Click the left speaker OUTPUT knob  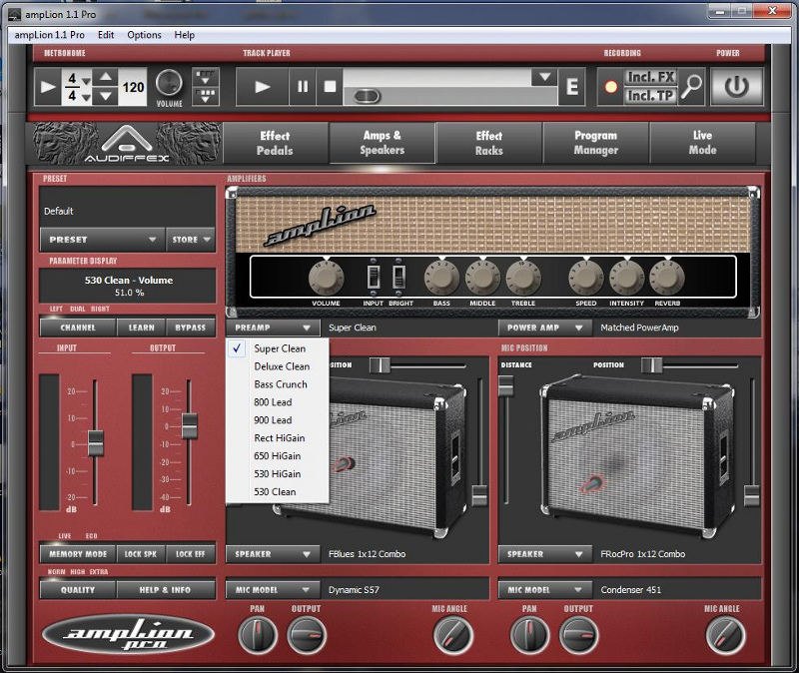pos(307,635)
